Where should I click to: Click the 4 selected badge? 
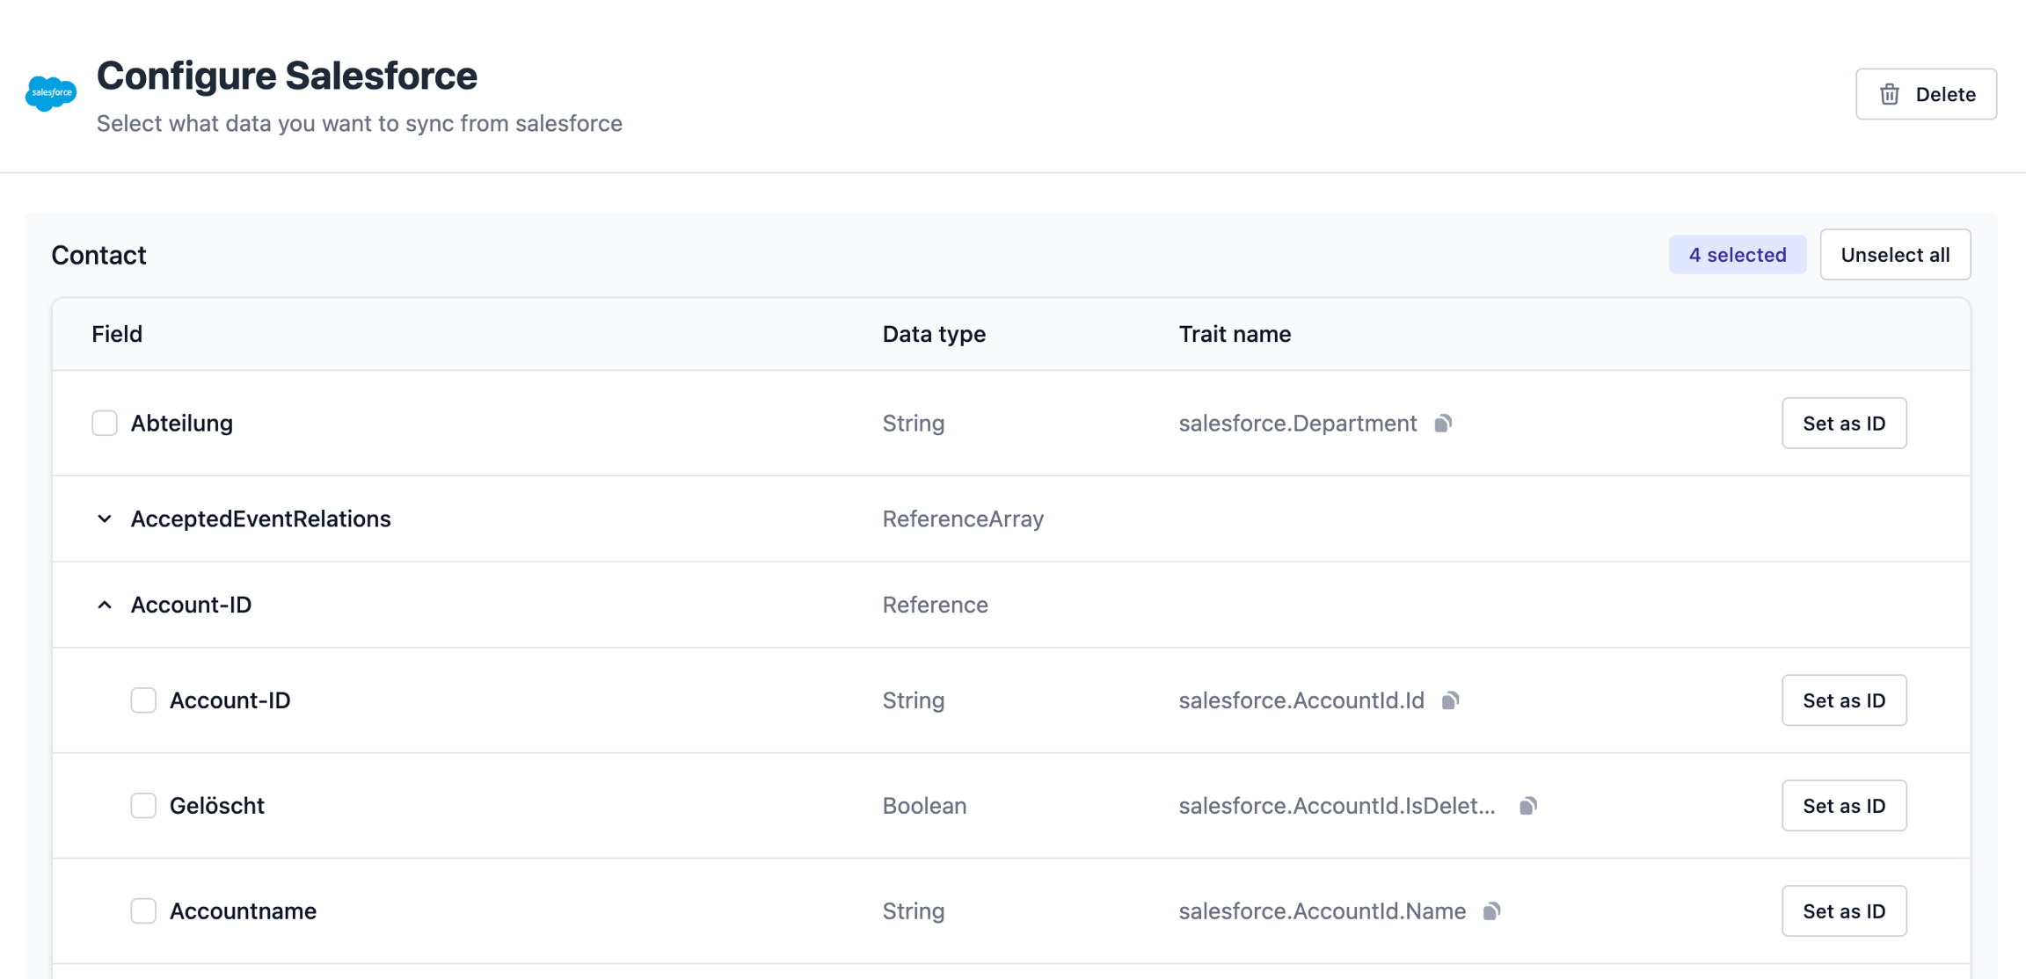[1737, 255]
